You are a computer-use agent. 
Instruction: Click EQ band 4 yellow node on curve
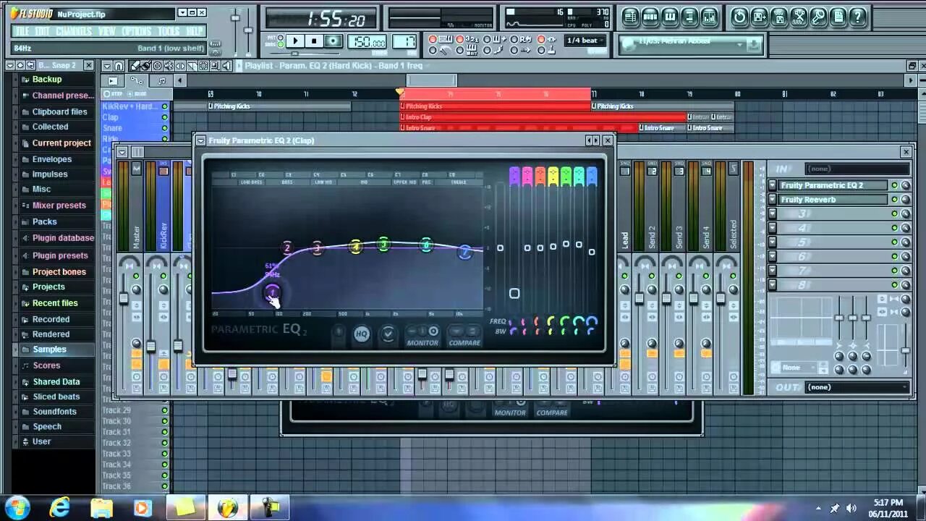[355, 247]
